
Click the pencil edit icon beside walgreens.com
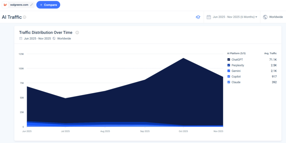point(32,5)
